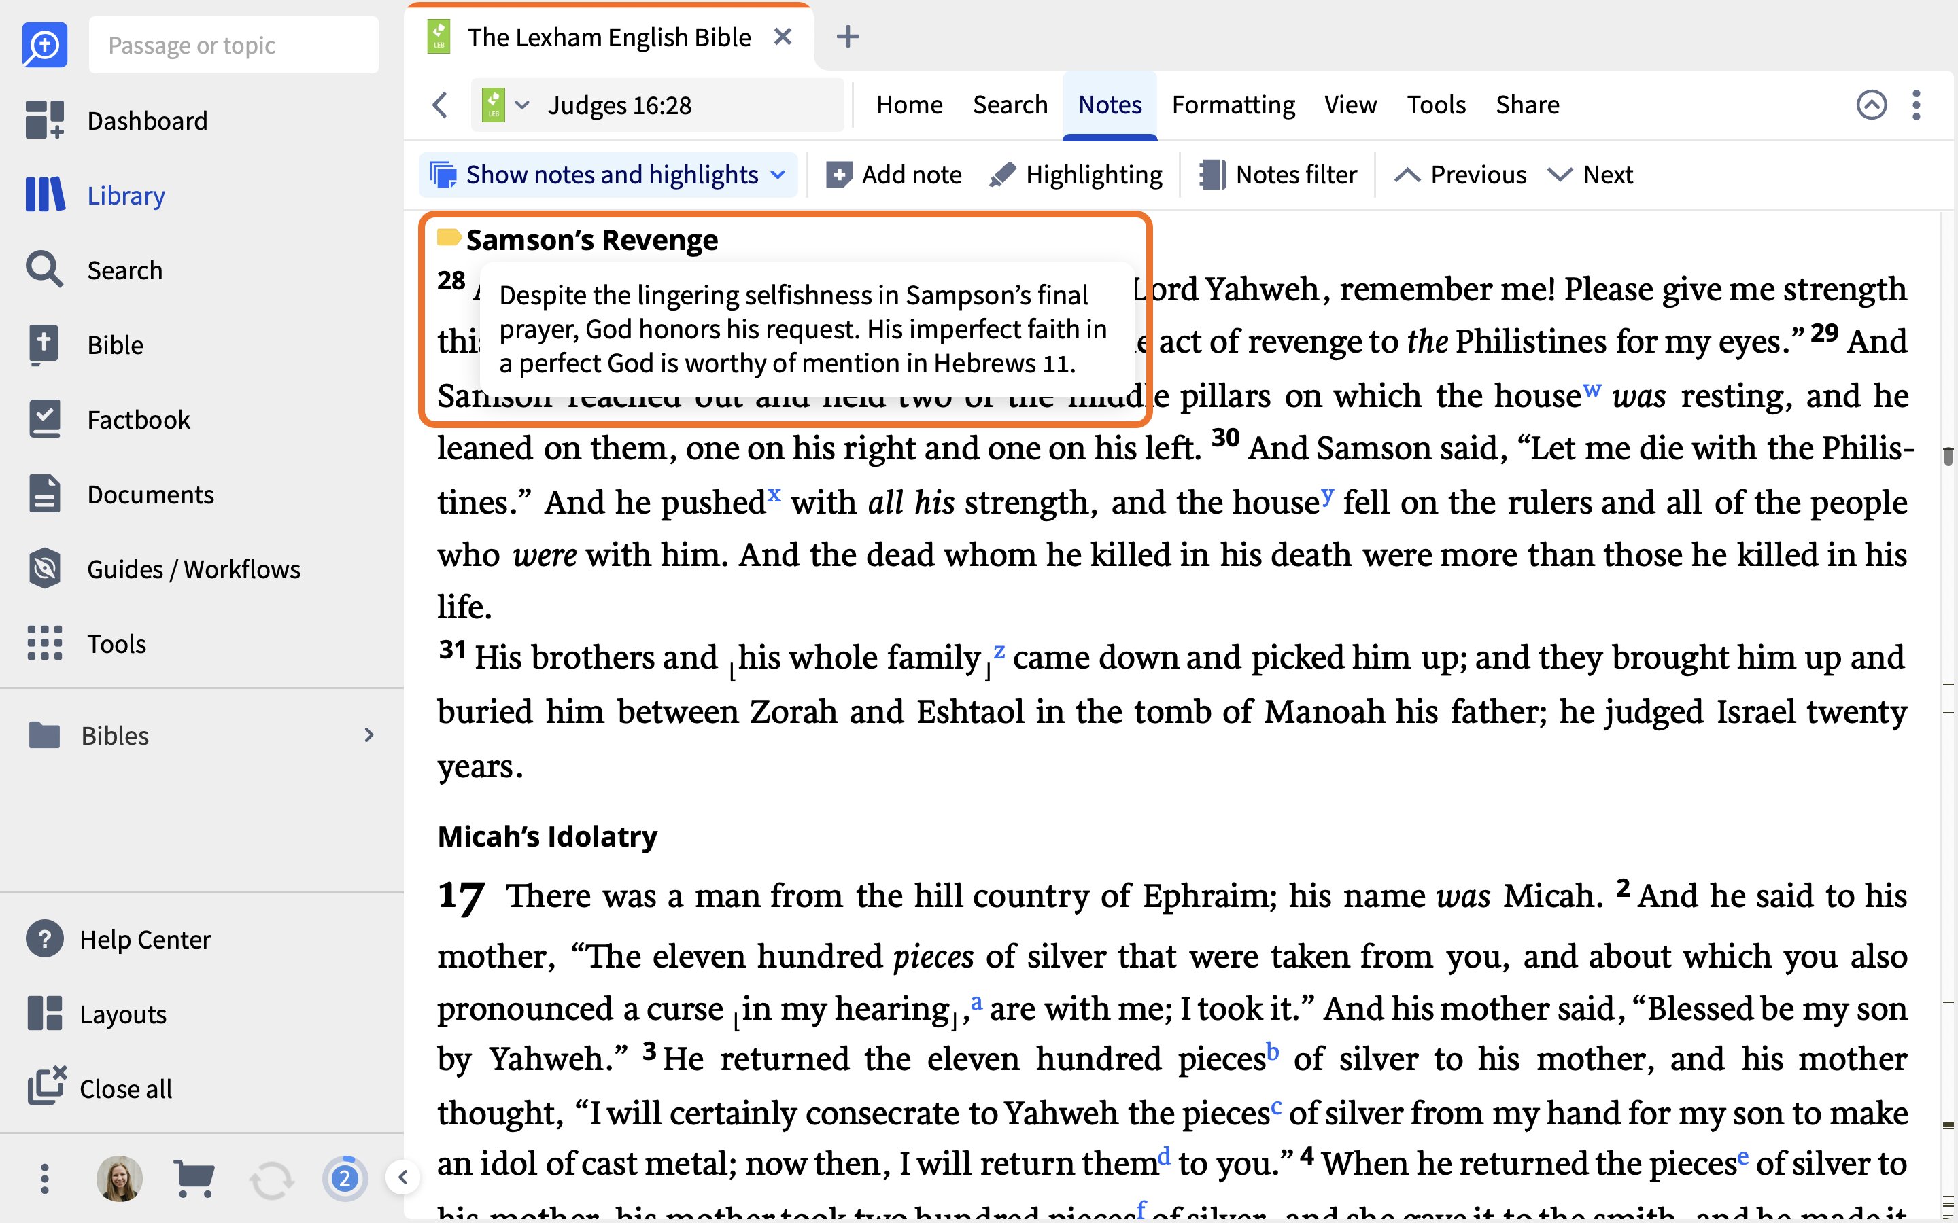Click footnote marker a after in my hearing

(976, 1002)
